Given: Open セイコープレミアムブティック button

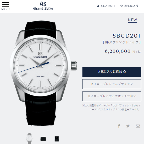Looking at the screenshot, I should [x=112, y=84].
